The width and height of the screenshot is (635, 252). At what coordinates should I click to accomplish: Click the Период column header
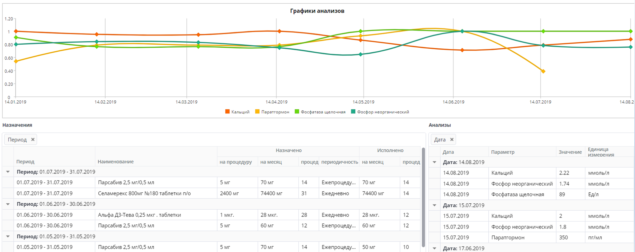tap(26, 162)
